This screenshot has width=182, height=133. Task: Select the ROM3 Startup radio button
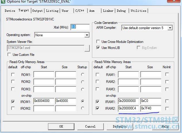tap(83, 89)
